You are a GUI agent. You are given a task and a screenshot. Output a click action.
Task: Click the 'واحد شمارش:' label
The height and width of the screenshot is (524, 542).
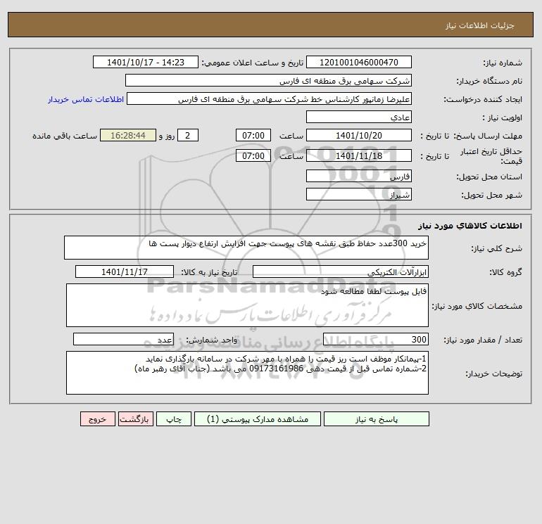click(212, 340)
